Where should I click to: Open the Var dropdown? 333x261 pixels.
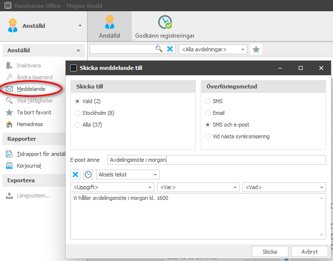[x=198, y=187]
